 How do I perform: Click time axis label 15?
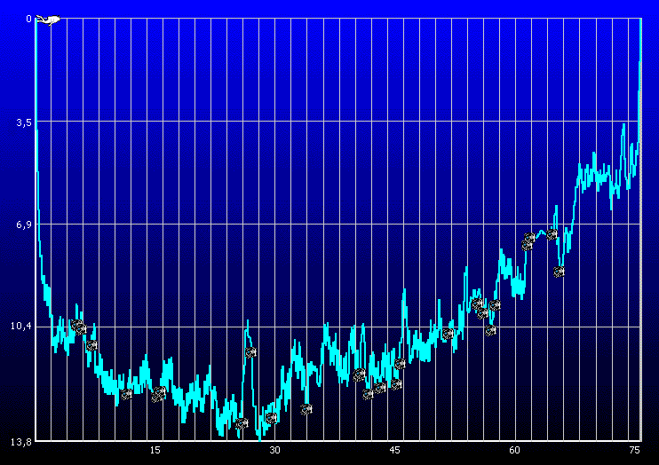point(155,450)
